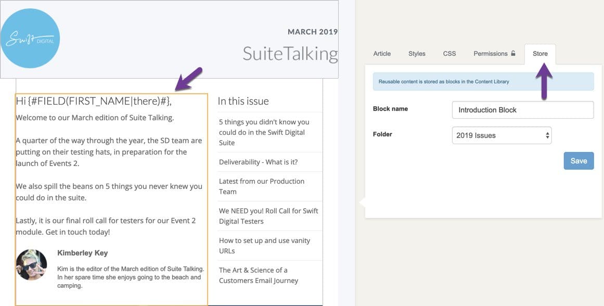This screenshot has height=306, width=604.
Task: Click the Swift Digital logo
Action: [x=30, y=39]
